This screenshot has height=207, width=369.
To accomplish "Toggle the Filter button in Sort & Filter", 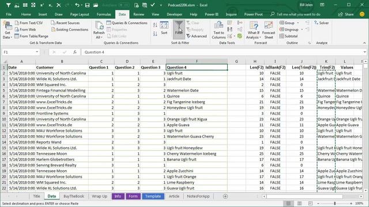I will tap(179, 29).
